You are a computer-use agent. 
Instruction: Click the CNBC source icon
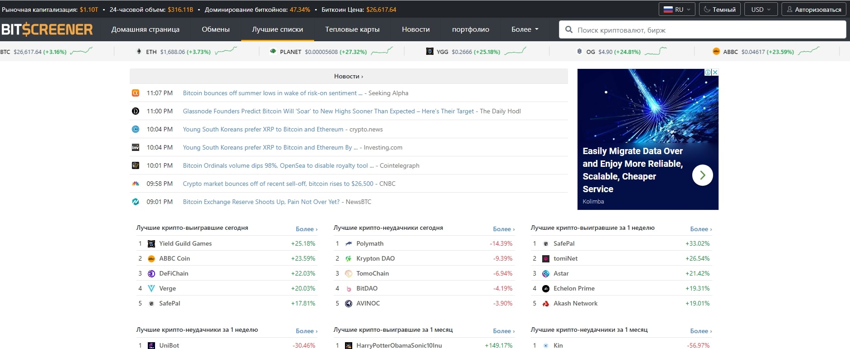136,184
